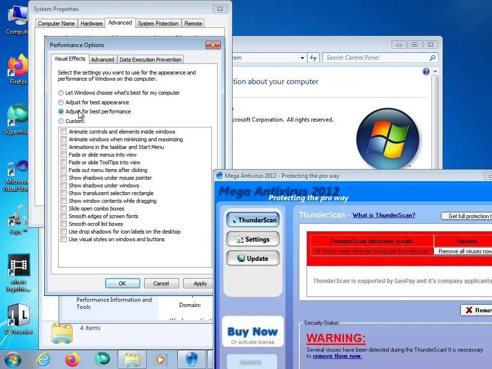Check 'Fade or slide ToolTips into view'
Screen dimensions: 492x369
(64, 162)
